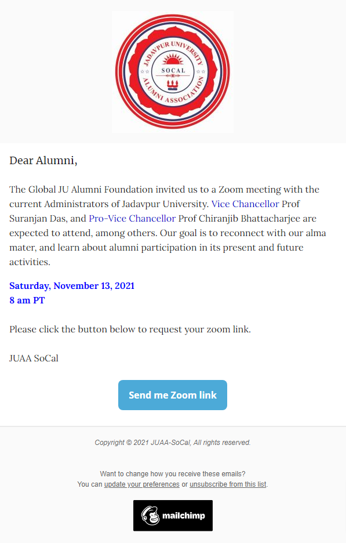The image size is (346, 543).
Task: Click the mailchimp wordmark in the black badge
Action: pos(184,516)
